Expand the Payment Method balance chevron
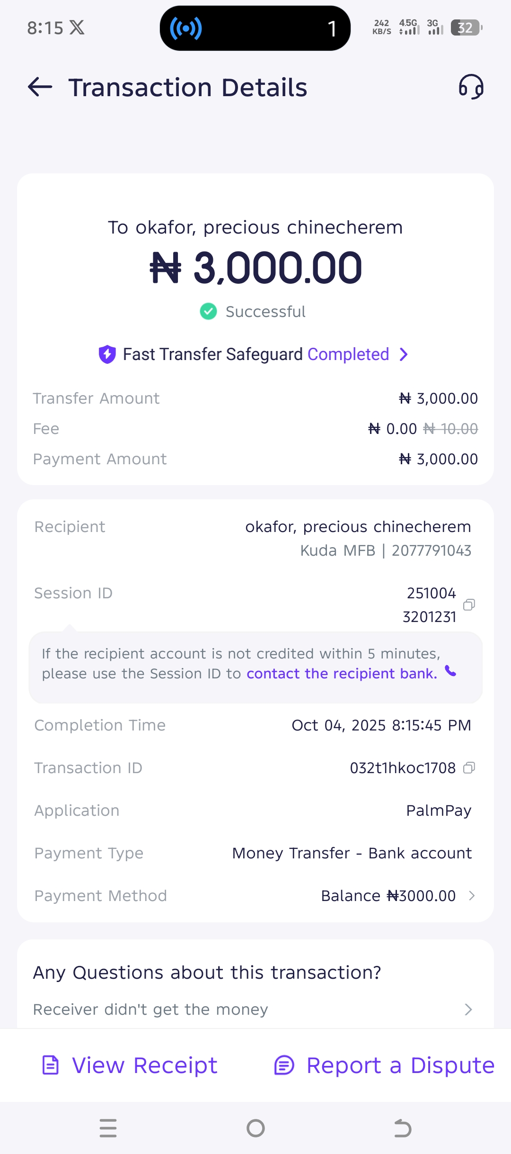This screenshot has height=1154, width=511. click(471, 895)
